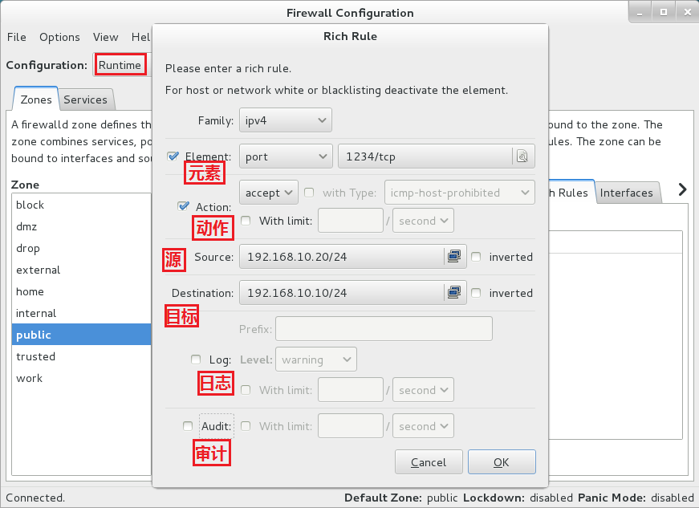Open the File menu
This screenshot has height=508, width=699.
coord(16,37)
